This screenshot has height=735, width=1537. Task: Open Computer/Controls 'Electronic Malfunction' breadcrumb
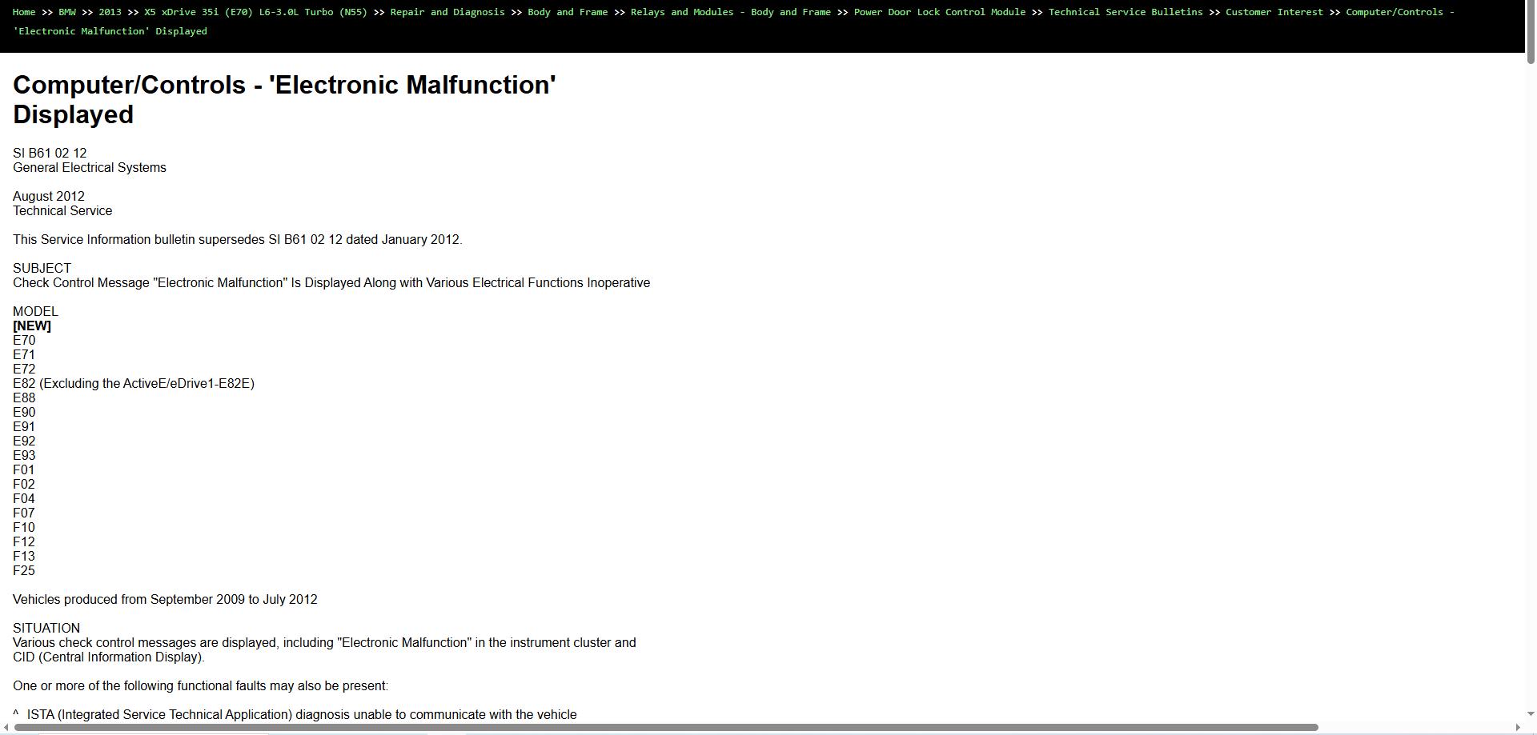1400,12
